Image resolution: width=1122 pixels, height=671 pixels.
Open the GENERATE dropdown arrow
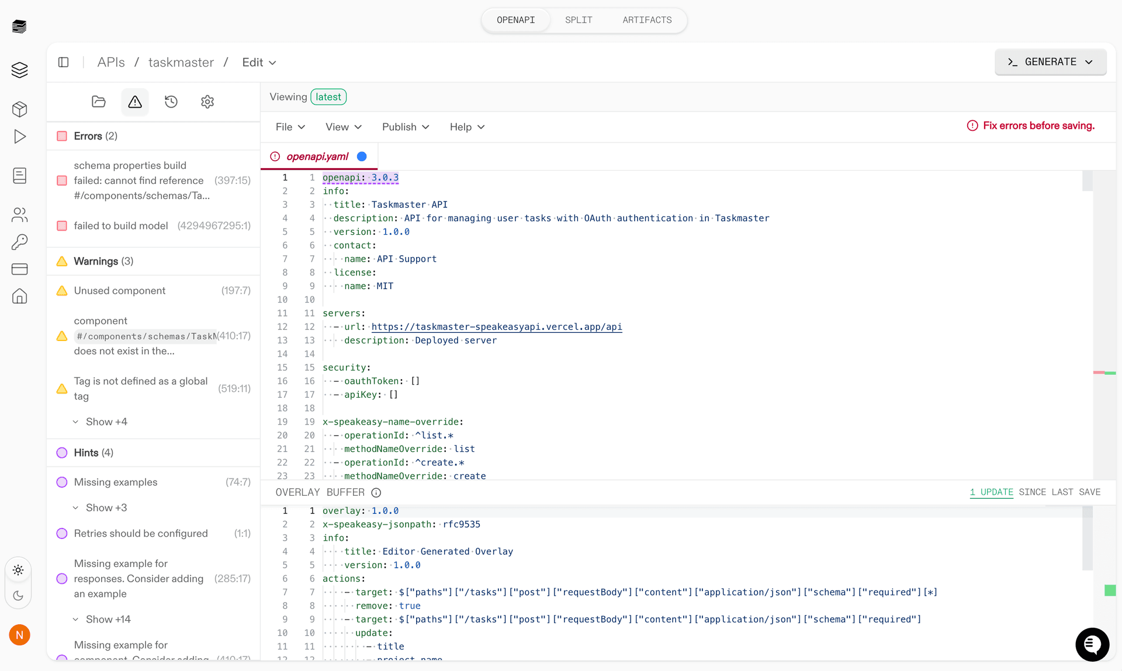tap(1089, 62)
